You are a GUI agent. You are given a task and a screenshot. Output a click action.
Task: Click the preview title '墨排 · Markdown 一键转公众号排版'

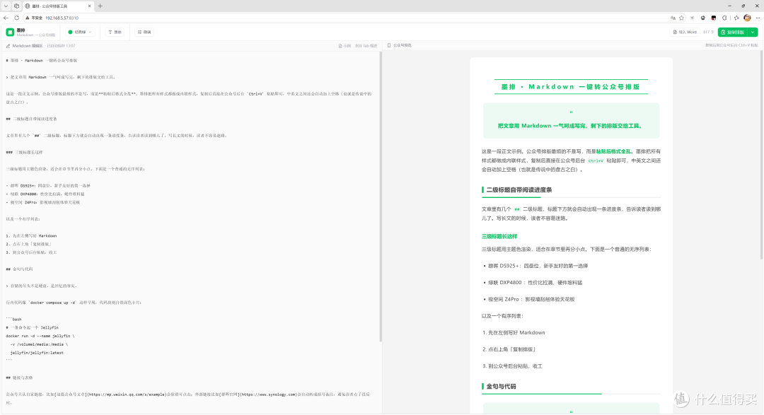click(x=571, y=87)
